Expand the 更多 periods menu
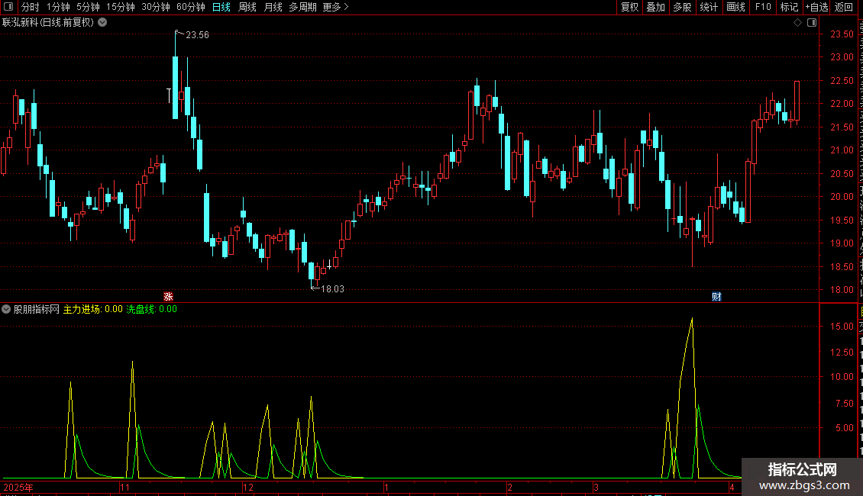Viewport: 863px width, 496px height. click(x=336, y=7)
